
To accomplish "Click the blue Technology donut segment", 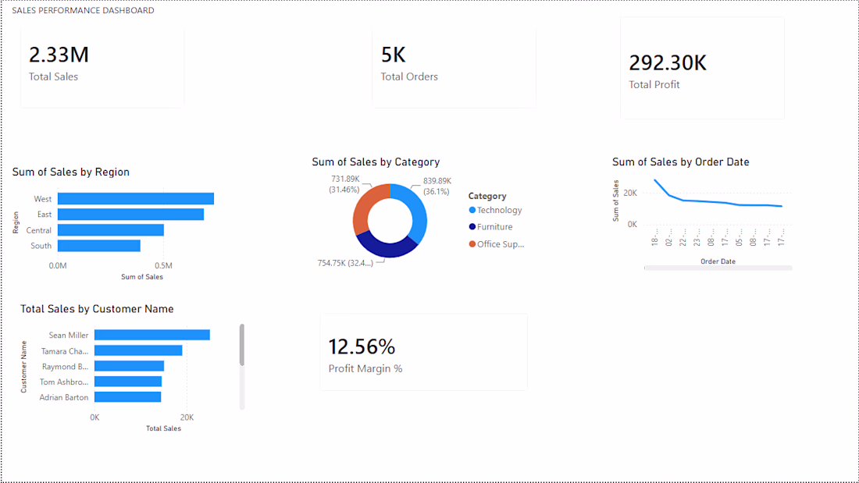I will pyautogui.click(x=418, y=212).
